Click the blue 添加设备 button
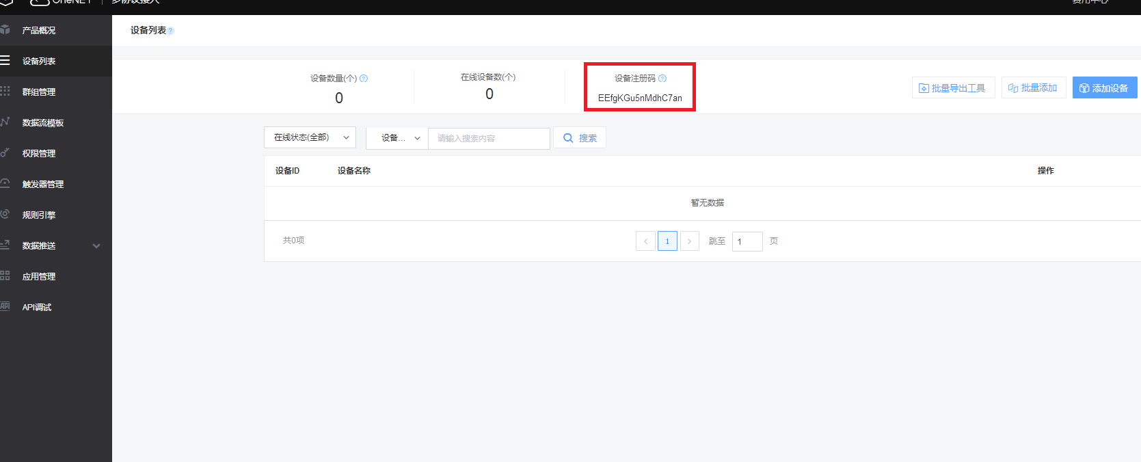This screenshot has height=462, width=1141. pyautogui.click(x=1105, y=87)
